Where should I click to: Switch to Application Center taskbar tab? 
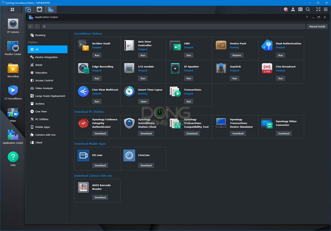coord(51,9)
